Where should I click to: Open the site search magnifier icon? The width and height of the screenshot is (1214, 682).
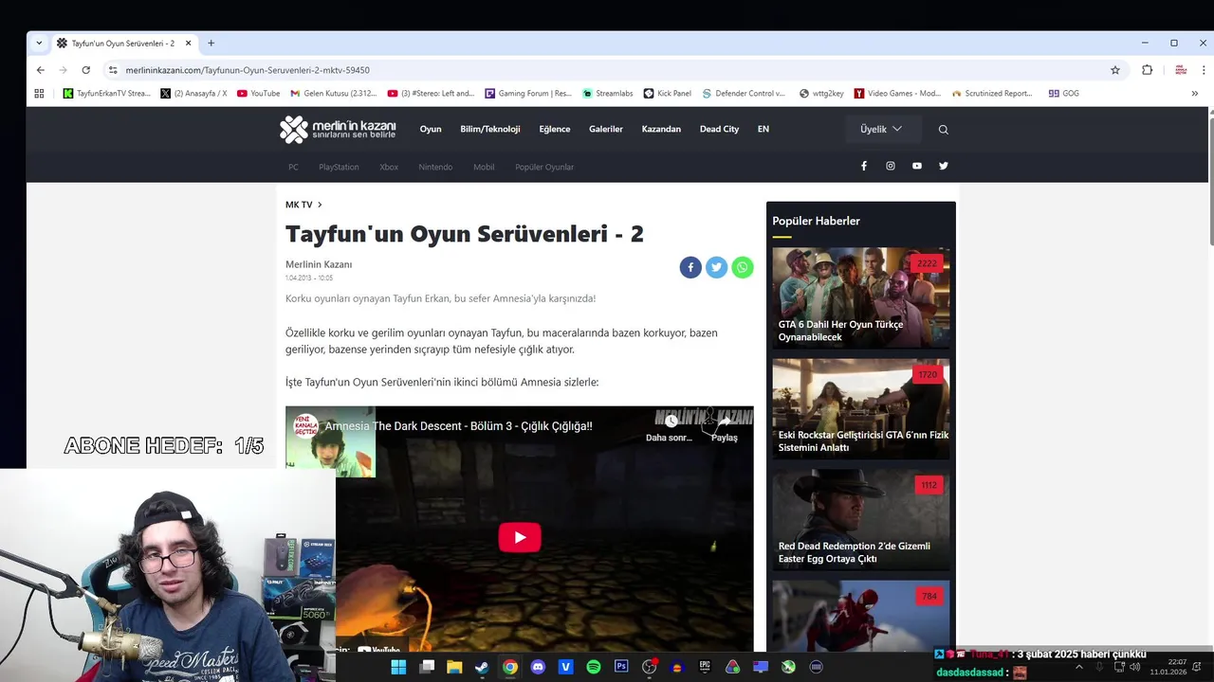(943, 130)
